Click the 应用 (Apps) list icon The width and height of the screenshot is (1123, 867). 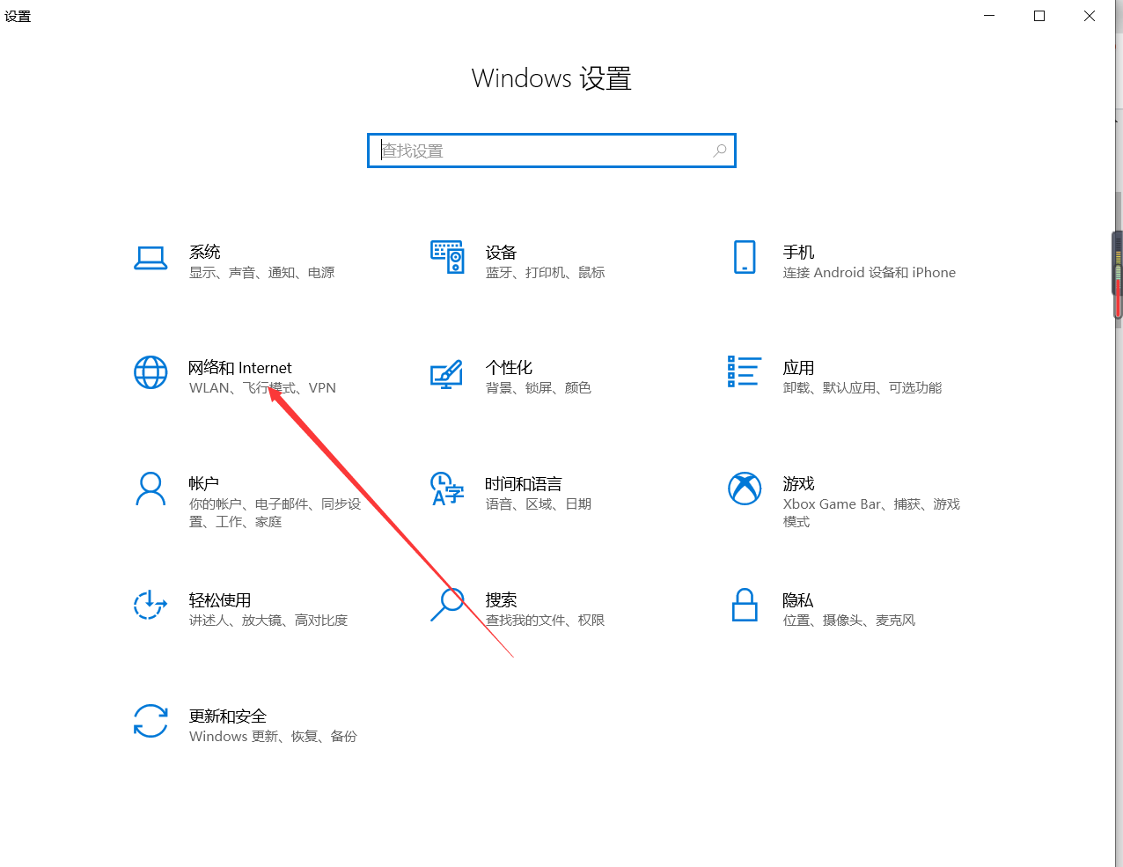[745, 372]
